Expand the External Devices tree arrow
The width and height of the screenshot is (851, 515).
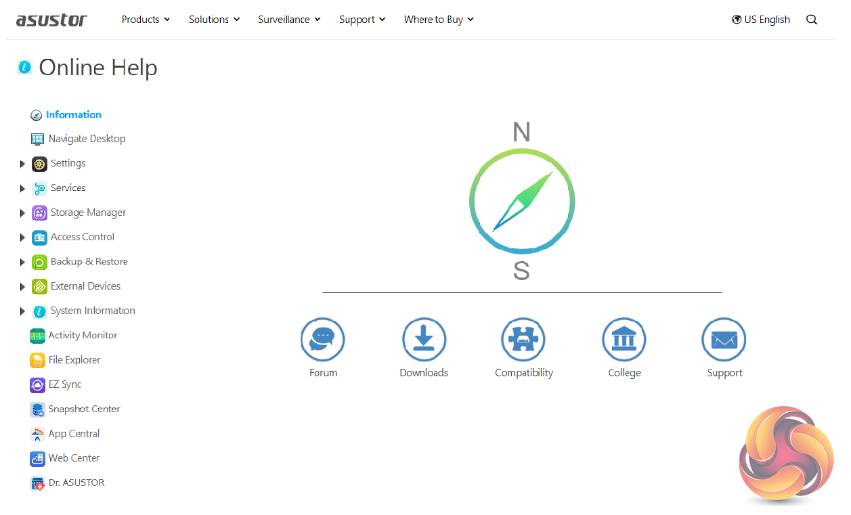coord(22,287)
